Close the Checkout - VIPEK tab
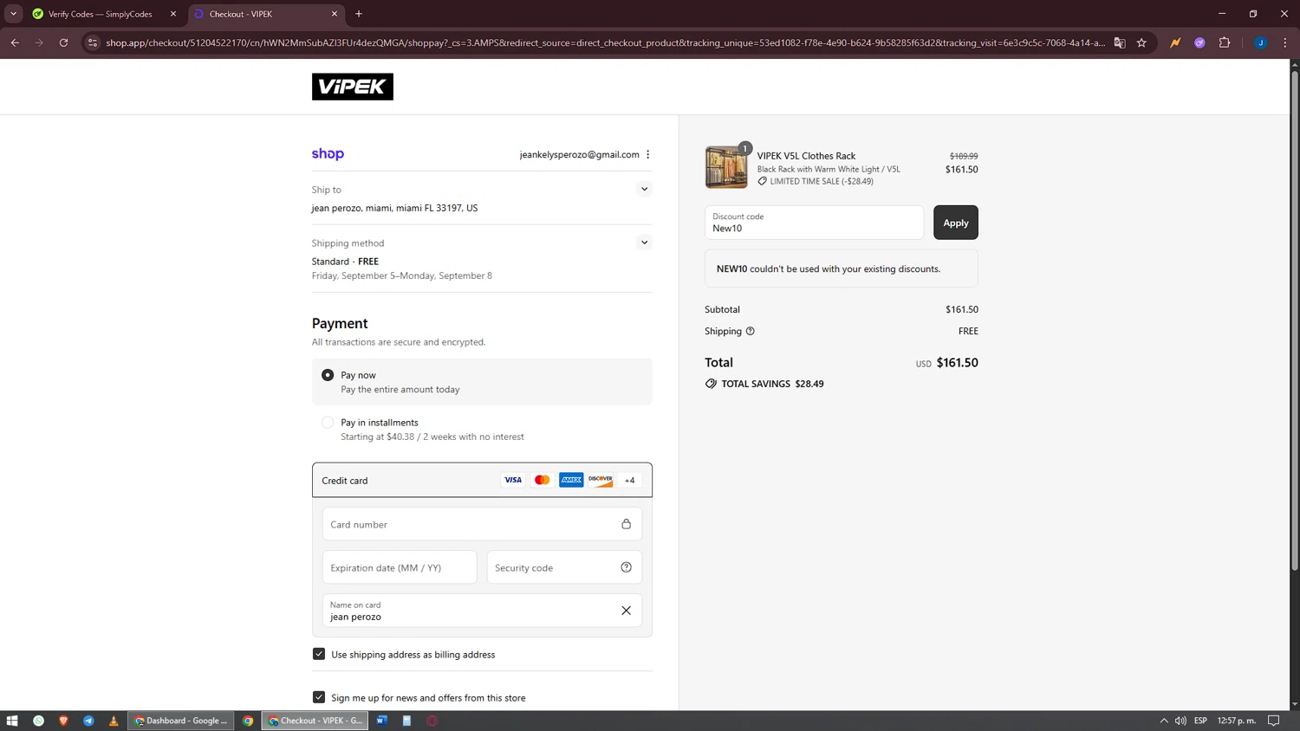Viewport: 1300px width, 731px height. tap(335, 14)
